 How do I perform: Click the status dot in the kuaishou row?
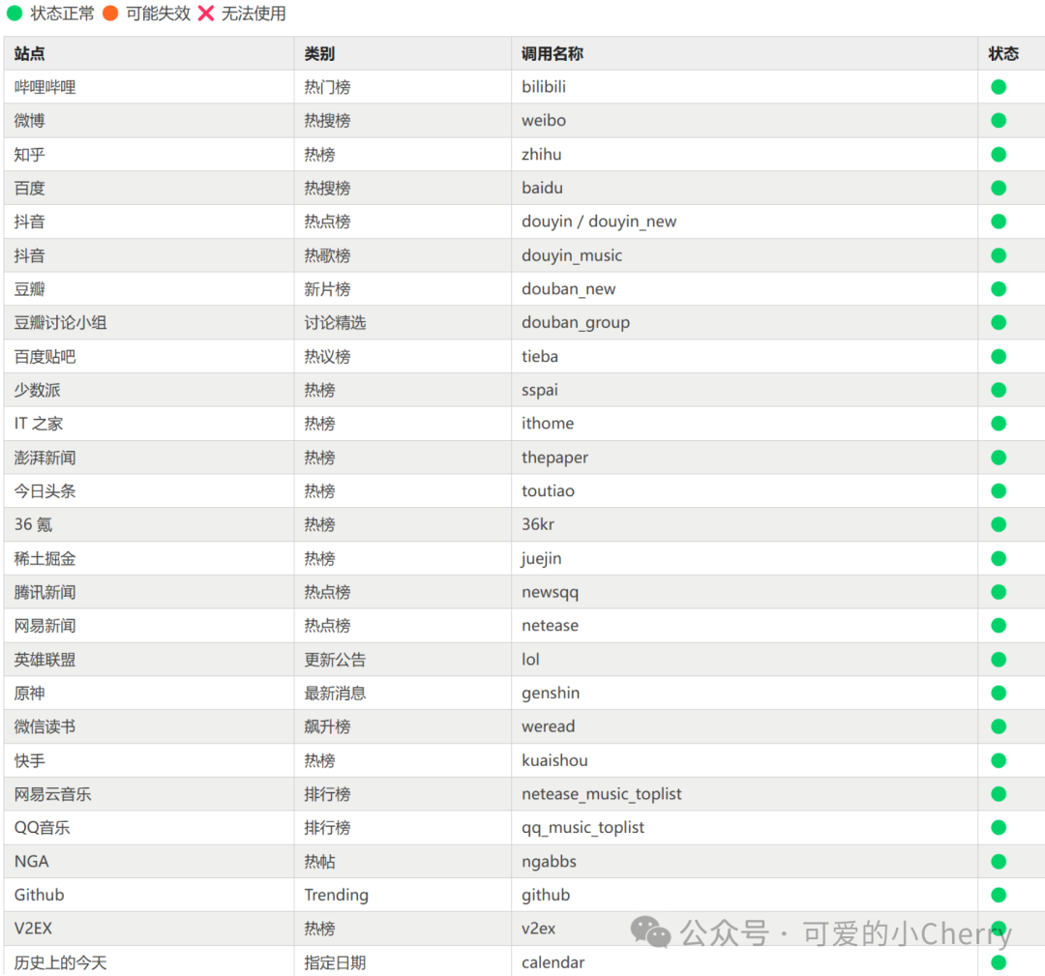(999, 760)
